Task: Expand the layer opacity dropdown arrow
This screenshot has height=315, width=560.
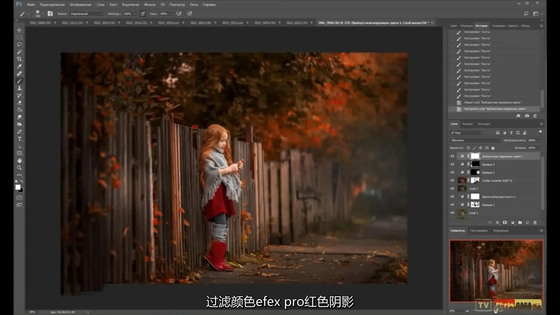Action: [539, 140]
